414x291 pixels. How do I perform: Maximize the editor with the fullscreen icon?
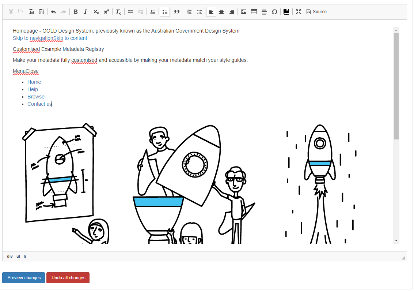pyautogui.click(x=299, y=12)
